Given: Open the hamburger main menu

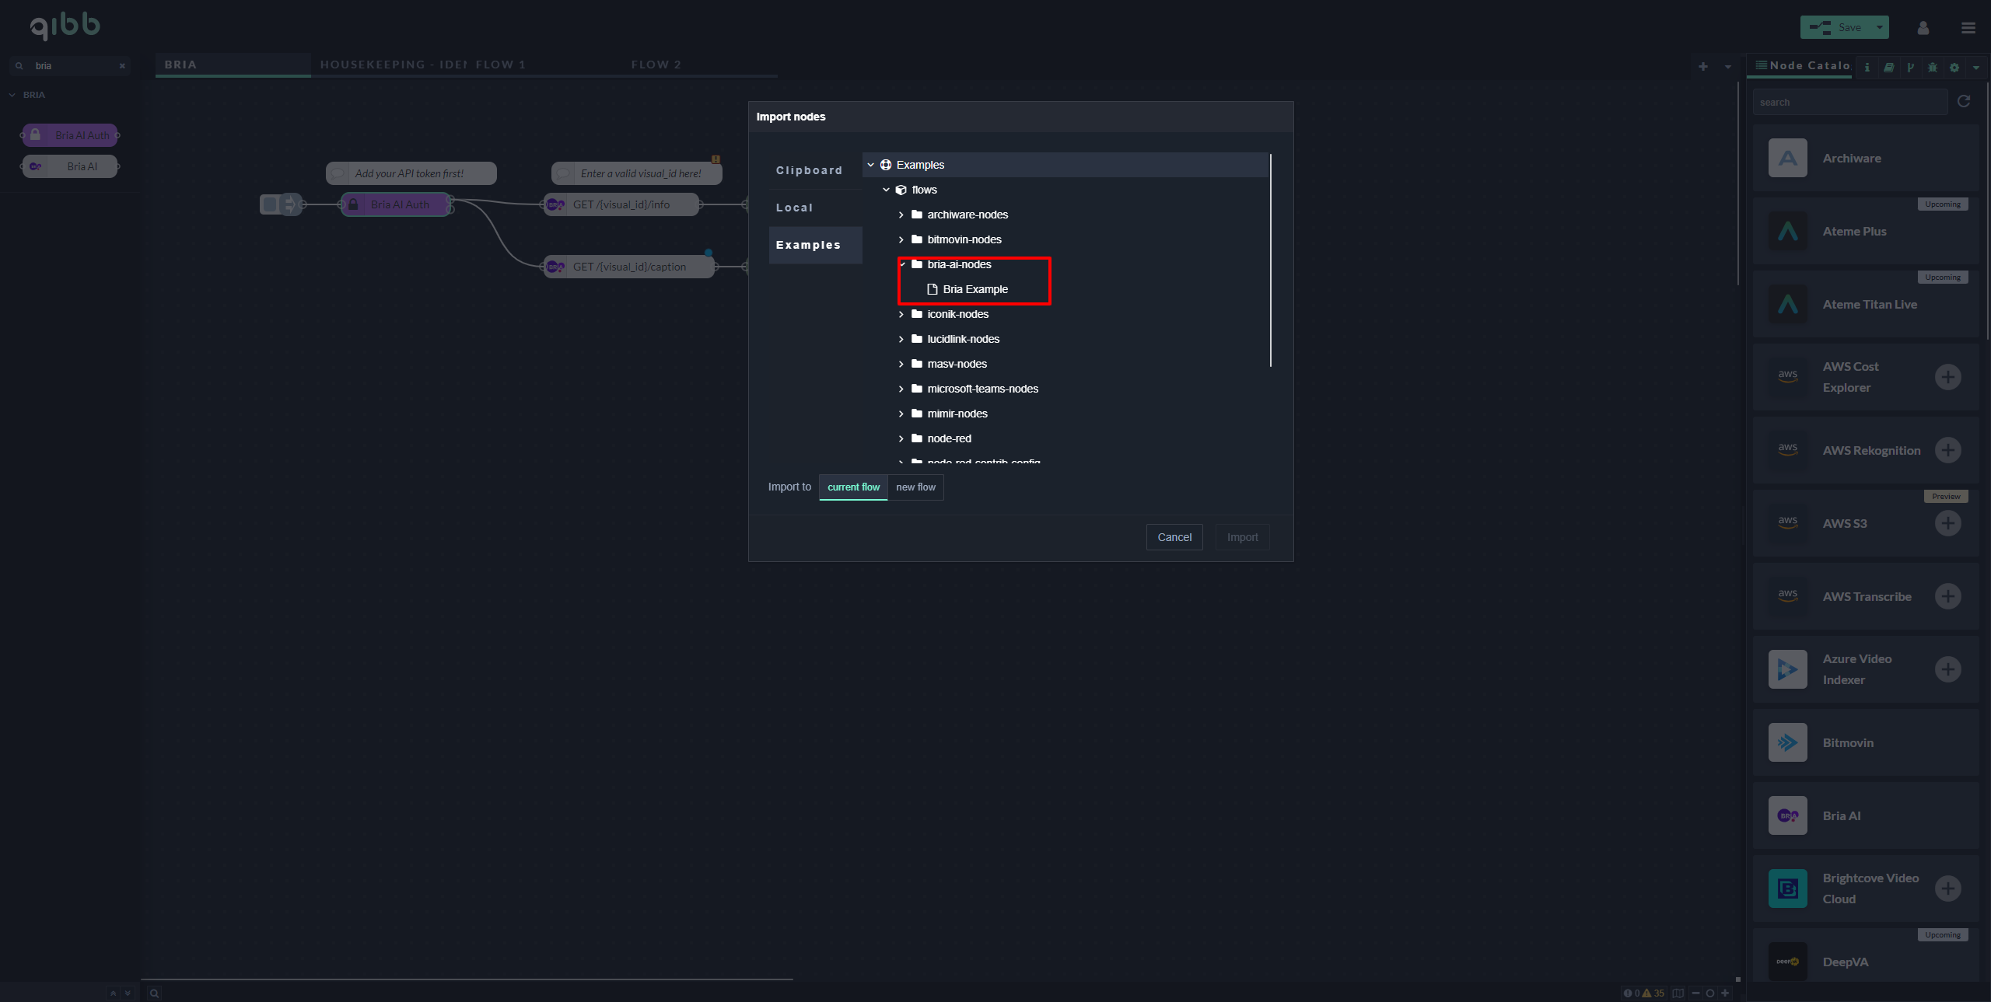Looking at the screenshot, I should click(x=1968, y=28).
